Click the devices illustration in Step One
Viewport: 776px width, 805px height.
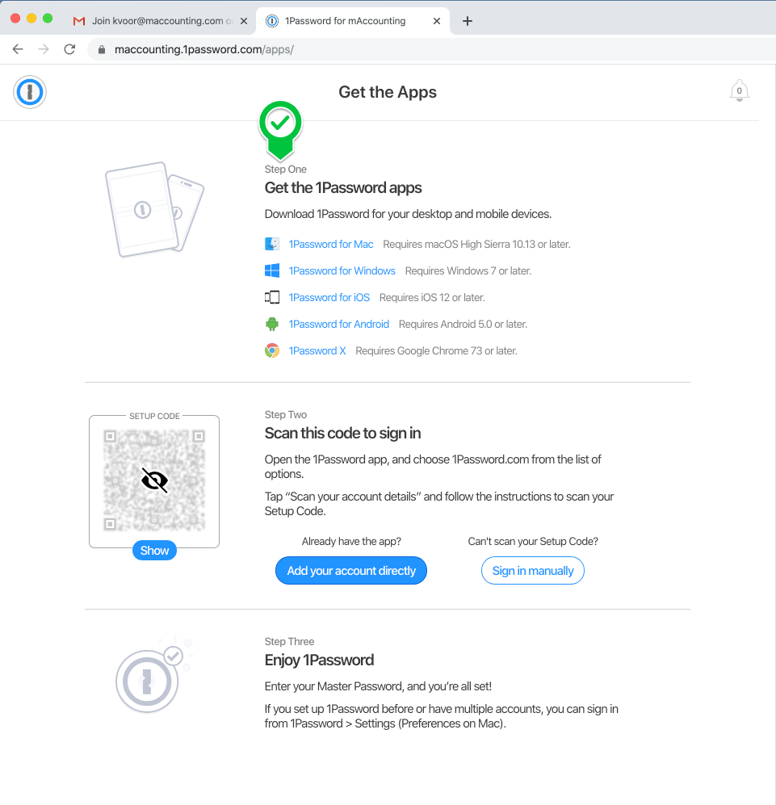(154, 209)
